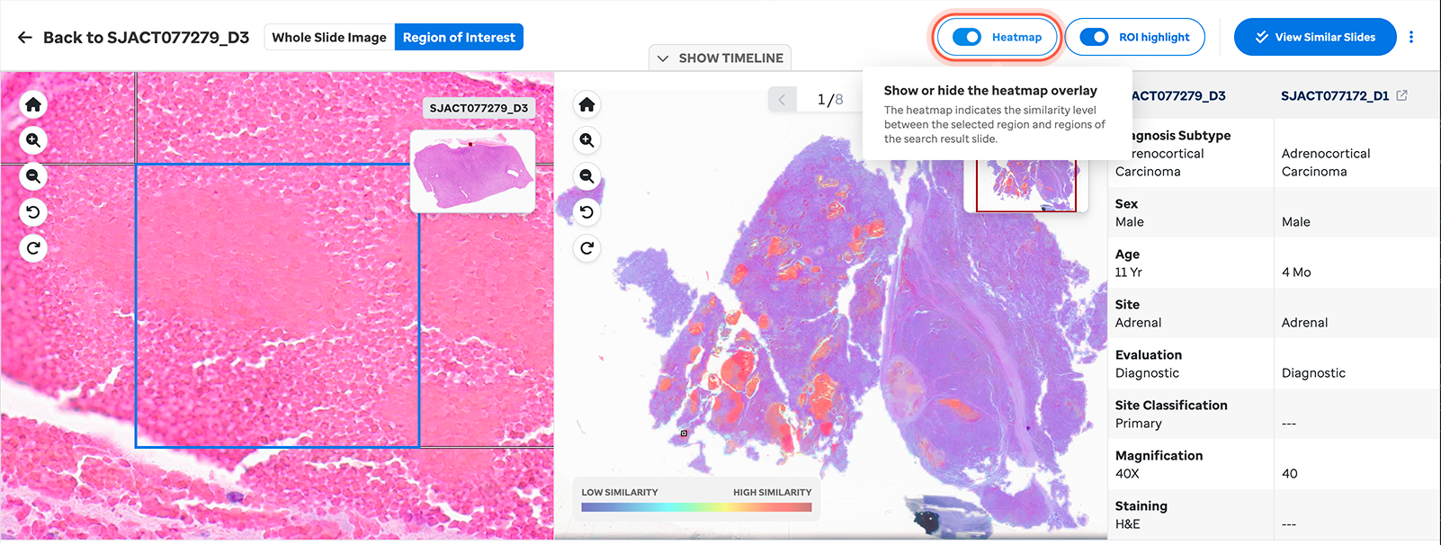Zoom in on the left slide viewer

pyautogui.click(x=33, y=140)
